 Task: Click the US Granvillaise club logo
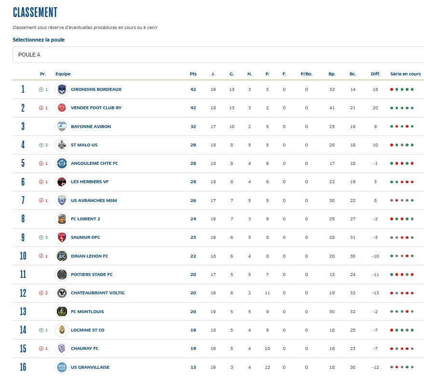click(x=62, y=367)
